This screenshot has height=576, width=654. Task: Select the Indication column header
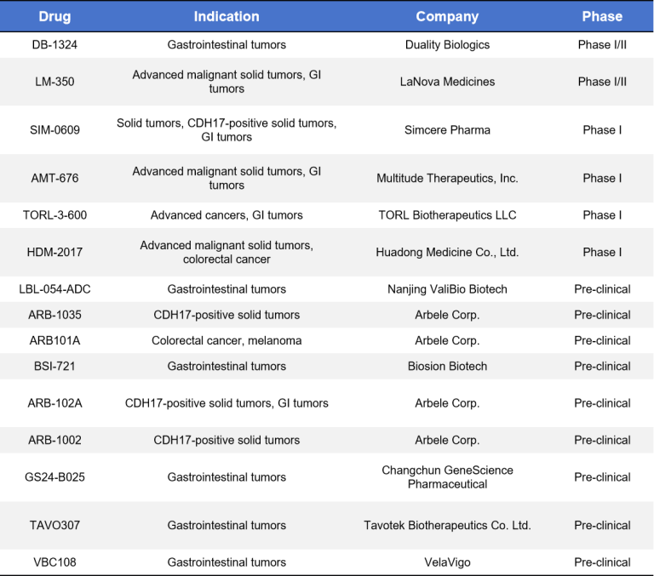(x=227, y=16)
